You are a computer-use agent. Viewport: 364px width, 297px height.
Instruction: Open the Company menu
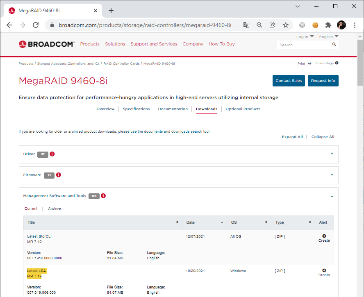coord(193,44)
